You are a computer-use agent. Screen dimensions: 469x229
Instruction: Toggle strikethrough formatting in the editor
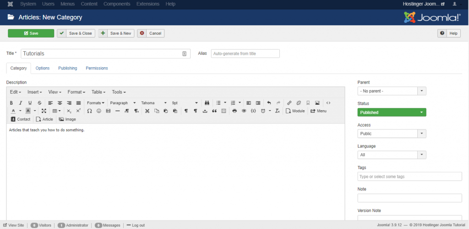[x=39, y=103]
